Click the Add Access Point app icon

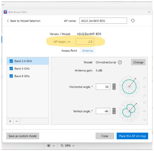tap(5, 12)
